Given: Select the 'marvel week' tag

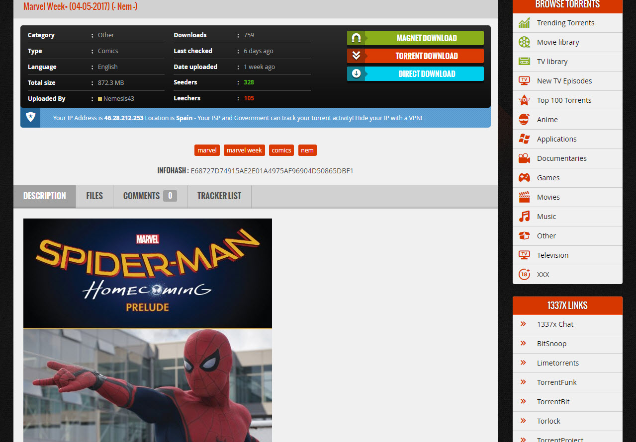Looking at the screenshot, I should [x=244, y=150].
